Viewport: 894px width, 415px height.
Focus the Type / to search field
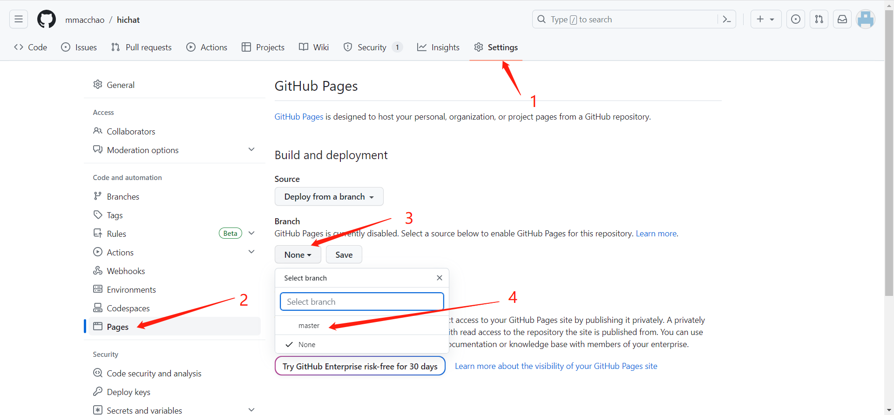624,19
